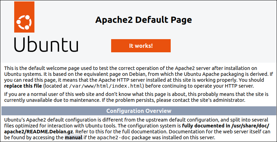Click the line starting currently unavailable due to maintenance
This screenshot has height=142, width=277.
(x=125, y=100)
